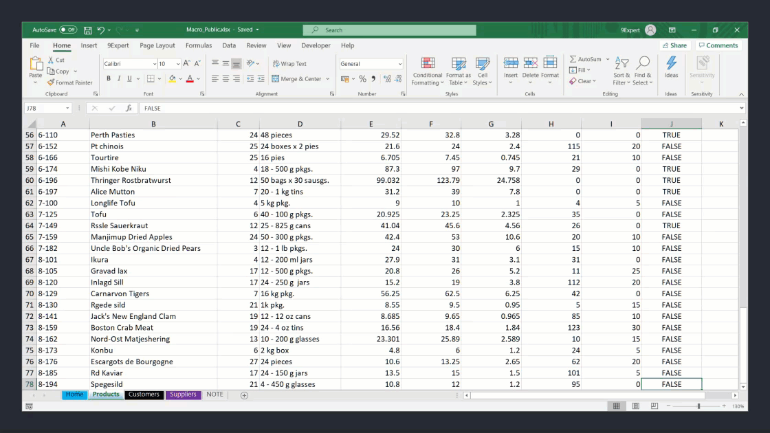
Task: Click the Share button
Action: point(674,45)
